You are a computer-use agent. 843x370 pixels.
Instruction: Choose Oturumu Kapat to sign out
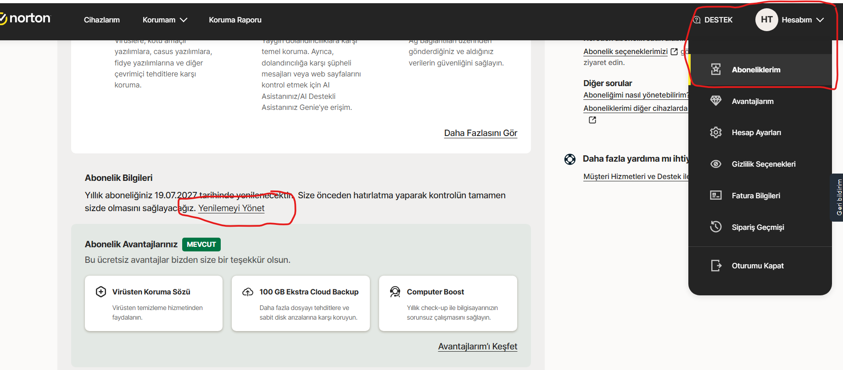coord(760,266)
